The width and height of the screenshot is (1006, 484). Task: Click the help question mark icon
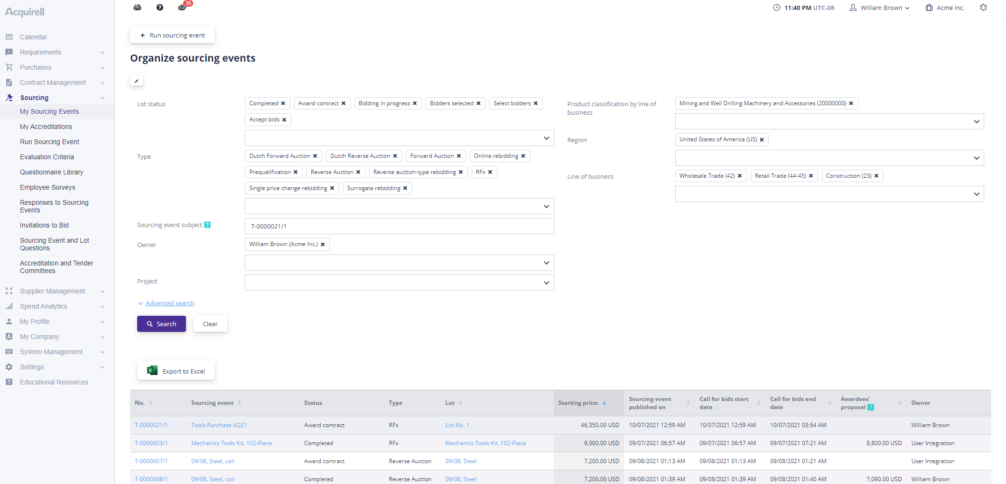point(160,7)
